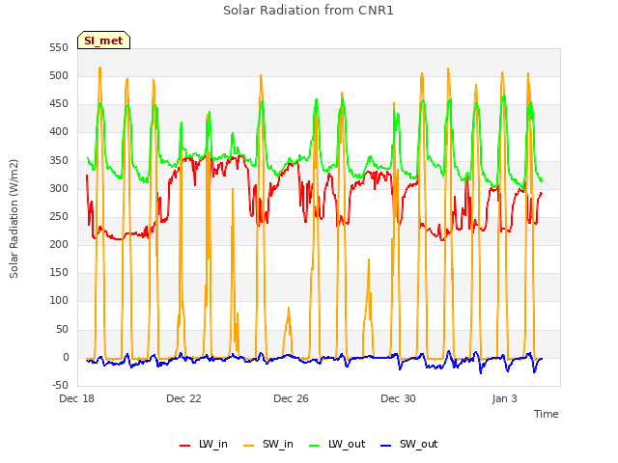Toggle the SW_in series in the legend

[x=268, y=444]
